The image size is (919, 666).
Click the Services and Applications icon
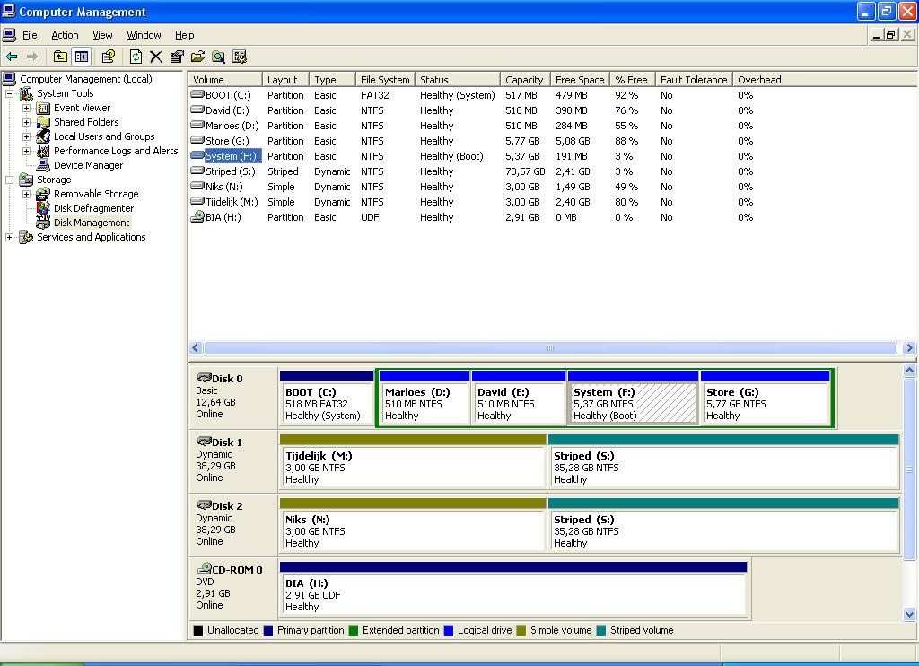26,237
